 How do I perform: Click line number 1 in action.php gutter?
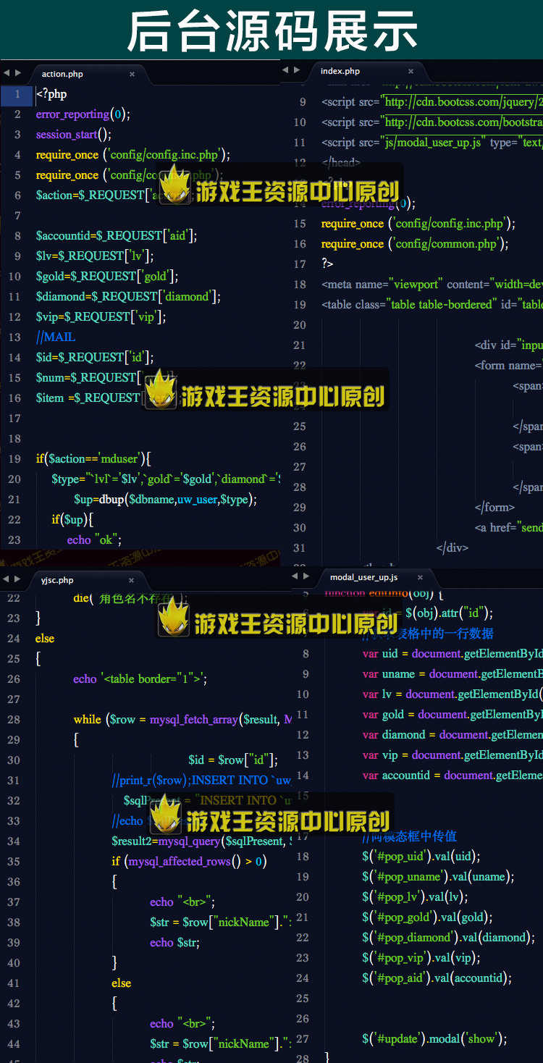coord(17,94)
